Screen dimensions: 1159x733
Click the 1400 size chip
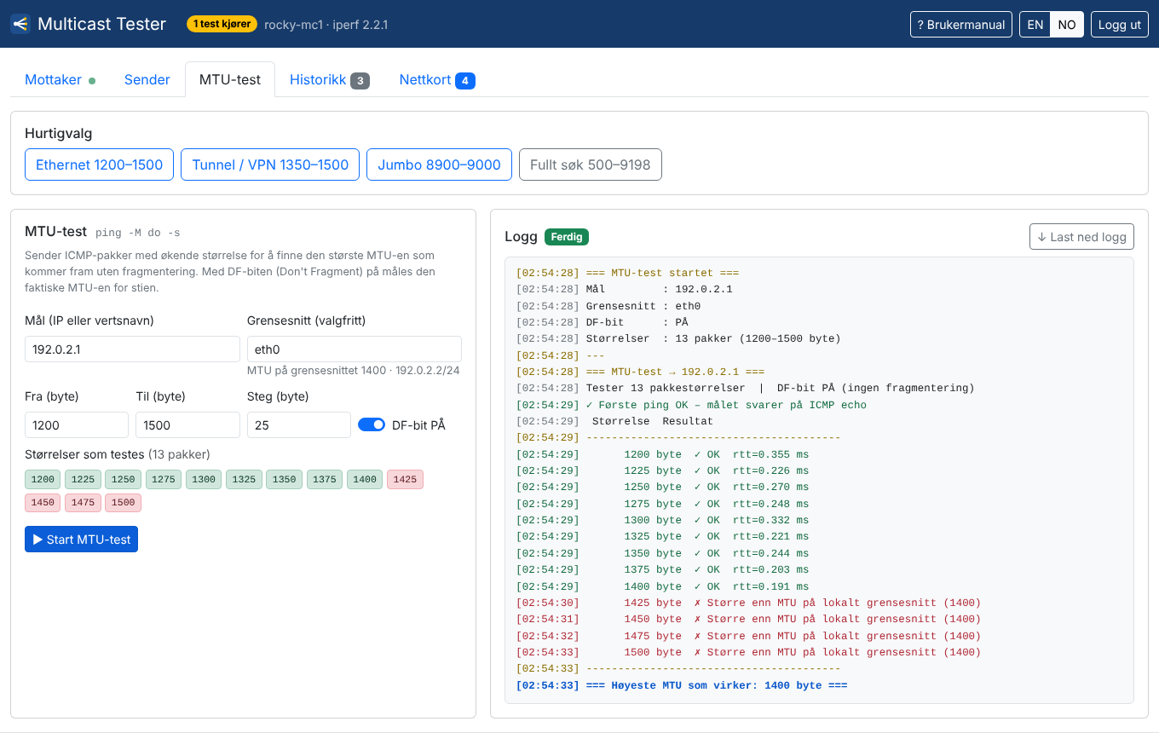point(365,479)
